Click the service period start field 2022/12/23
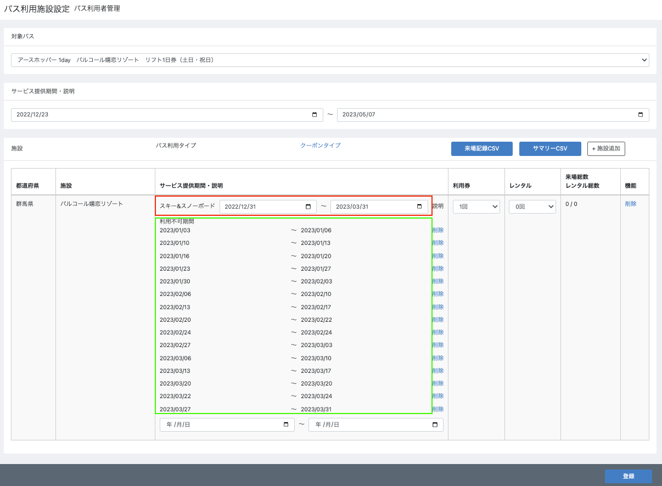The width and height of the screenshot is (662, 486). [x=167, y=115]
